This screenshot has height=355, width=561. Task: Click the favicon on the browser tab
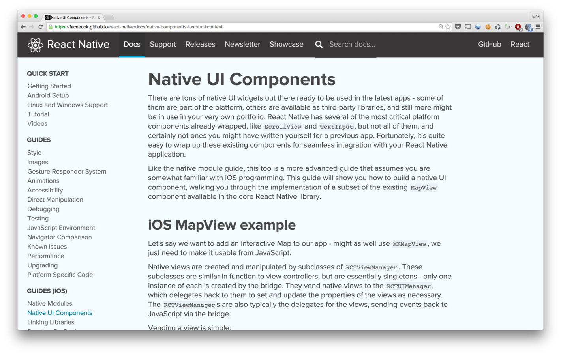48,17
